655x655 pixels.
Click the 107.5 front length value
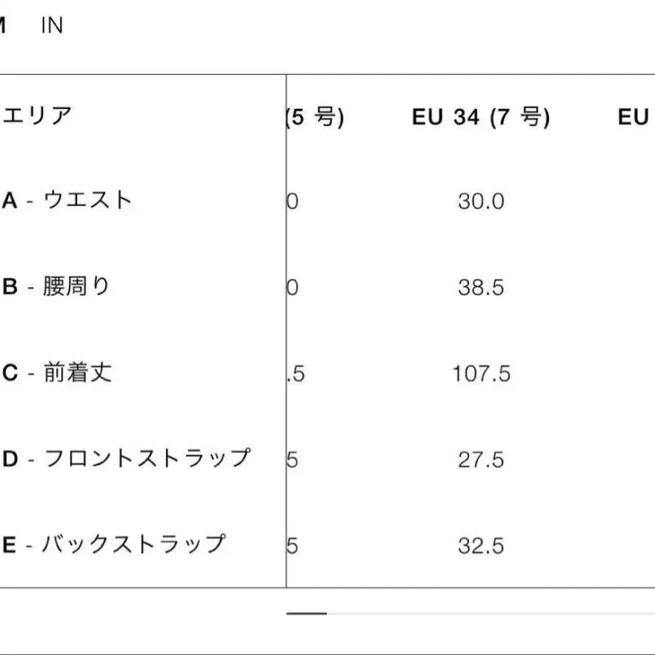pos(482,373)
